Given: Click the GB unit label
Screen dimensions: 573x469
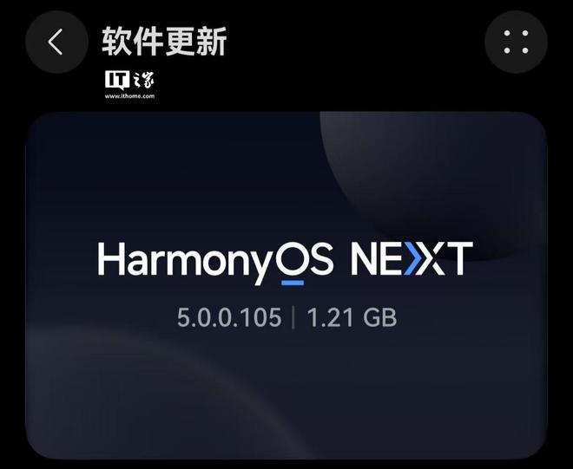Looking at the screenshot, I should coord(379,317).
